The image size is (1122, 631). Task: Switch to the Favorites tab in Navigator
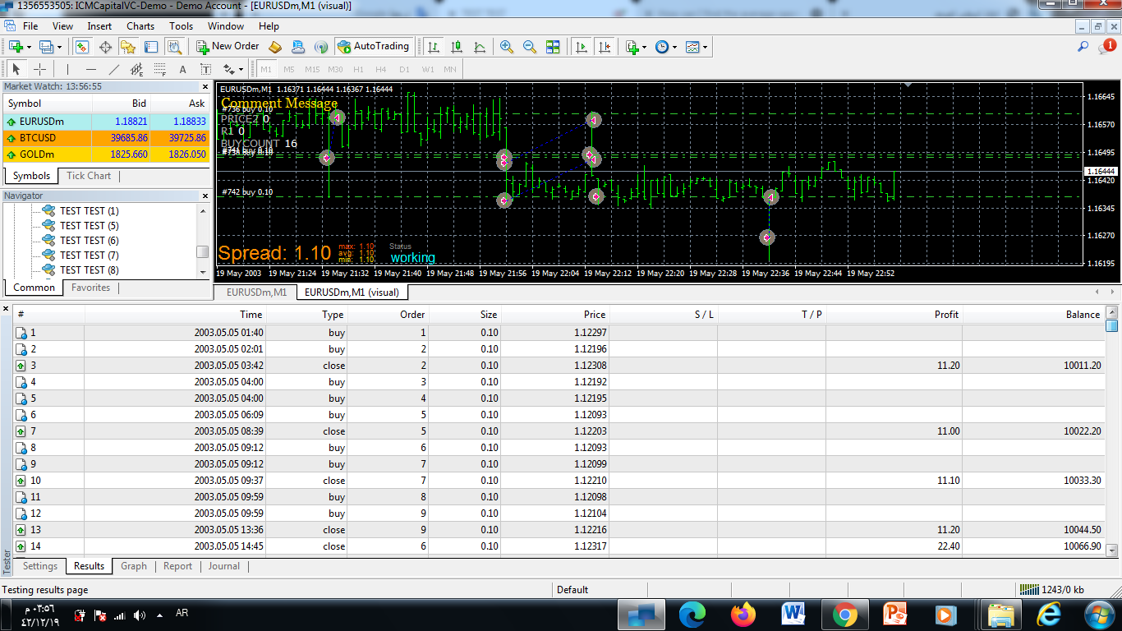point(90,288)
